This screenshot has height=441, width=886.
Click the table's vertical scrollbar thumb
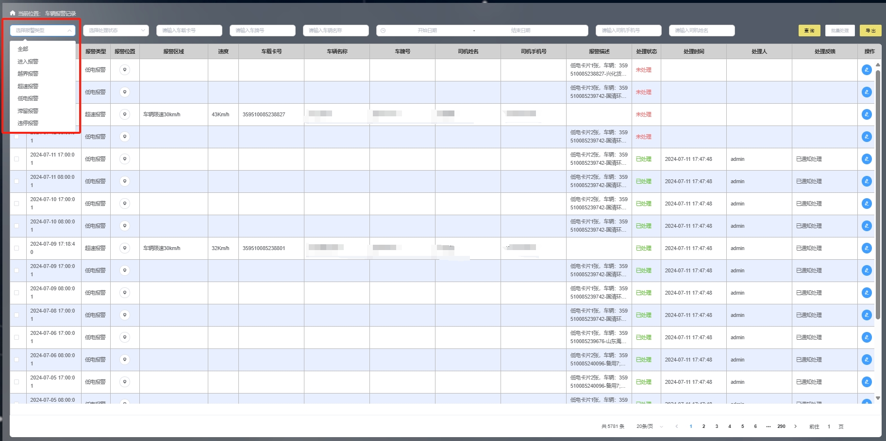pos(878,194)
